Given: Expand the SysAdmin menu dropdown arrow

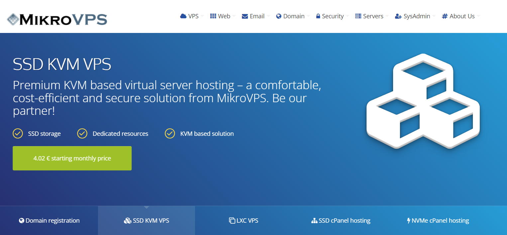Looking at the screenshot, I should click(434, 16).
